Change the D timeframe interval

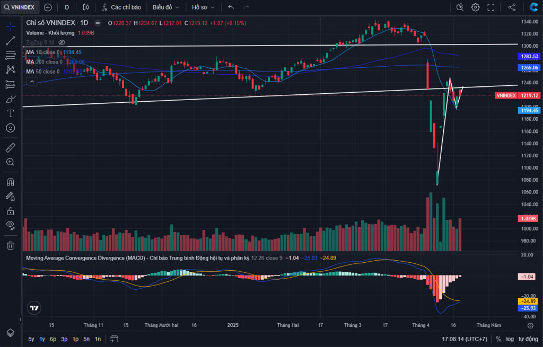[x=67, y=7]
